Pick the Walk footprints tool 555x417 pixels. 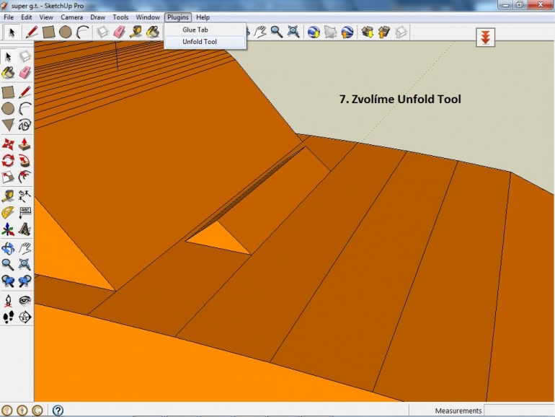click(x=8, y=317)
